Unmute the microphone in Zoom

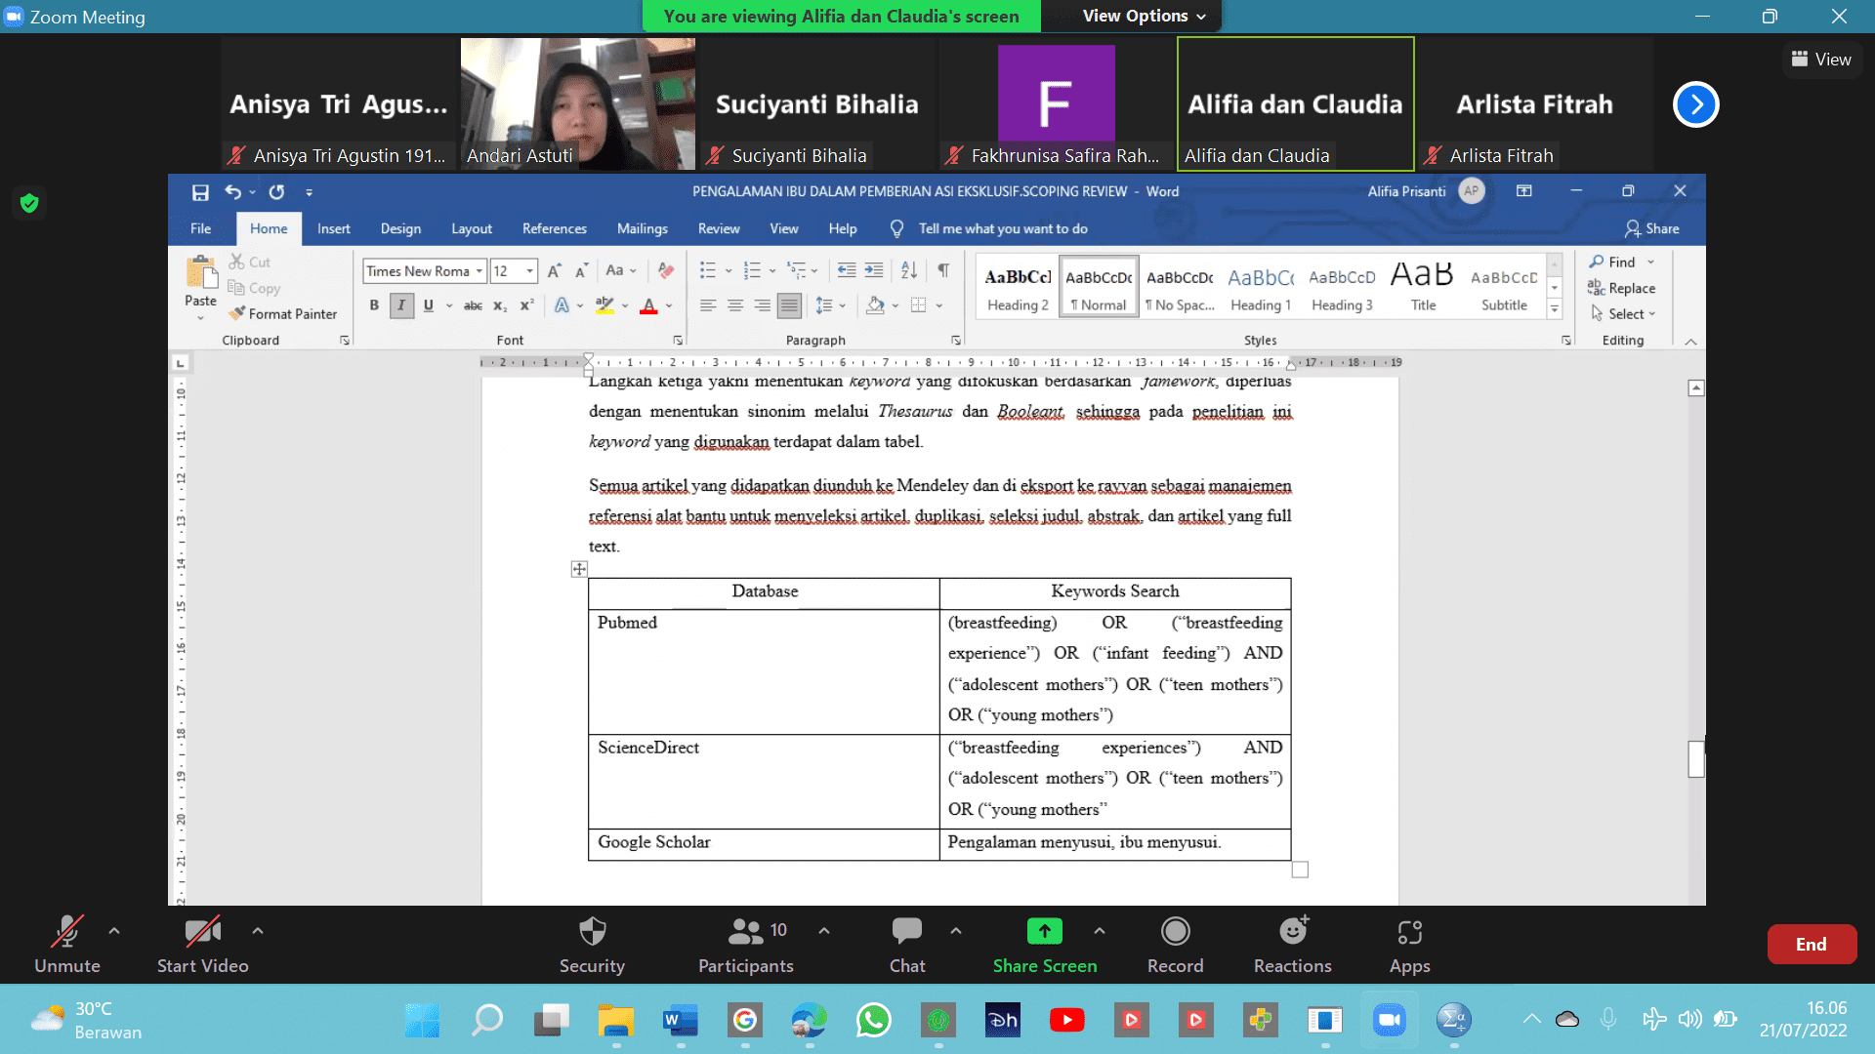point(67,944)
